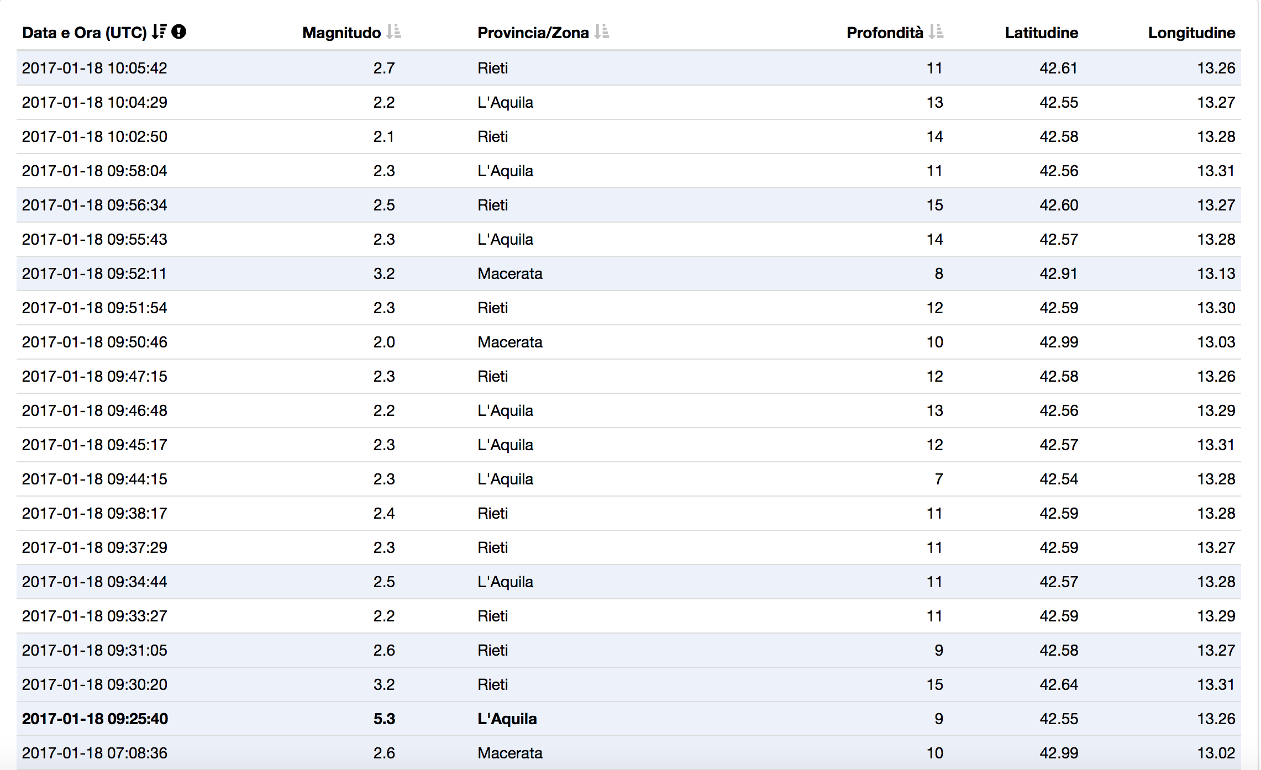Select the 09:52:11 Macerata magnitude 3.2 row
The image size is (1261, 770).
(629, 273)
